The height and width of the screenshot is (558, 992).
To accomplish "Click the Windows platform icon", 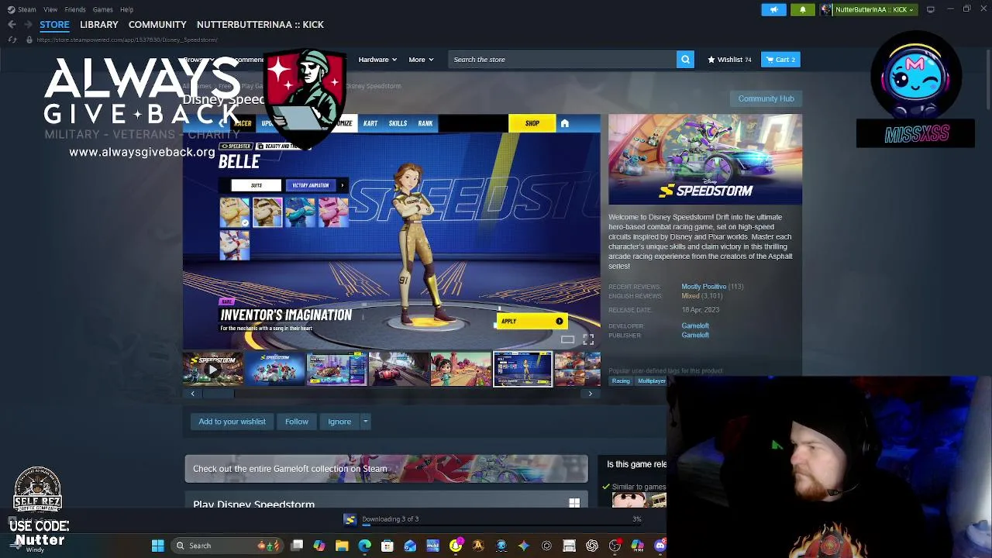I will pyautogui.click(x=574, y=504).
